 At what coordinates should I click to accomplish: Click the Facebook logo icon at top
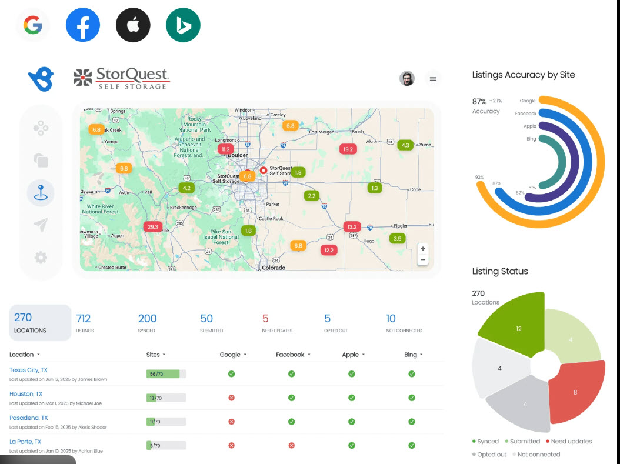[82, 24]
